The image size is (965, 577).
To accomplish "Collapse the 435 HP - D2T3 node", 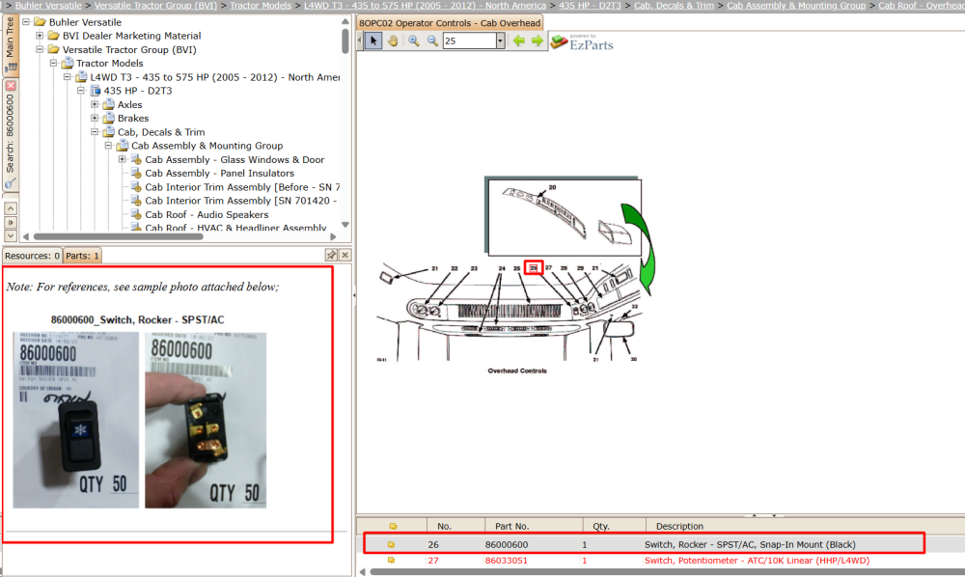I will (x=81, y=91).
